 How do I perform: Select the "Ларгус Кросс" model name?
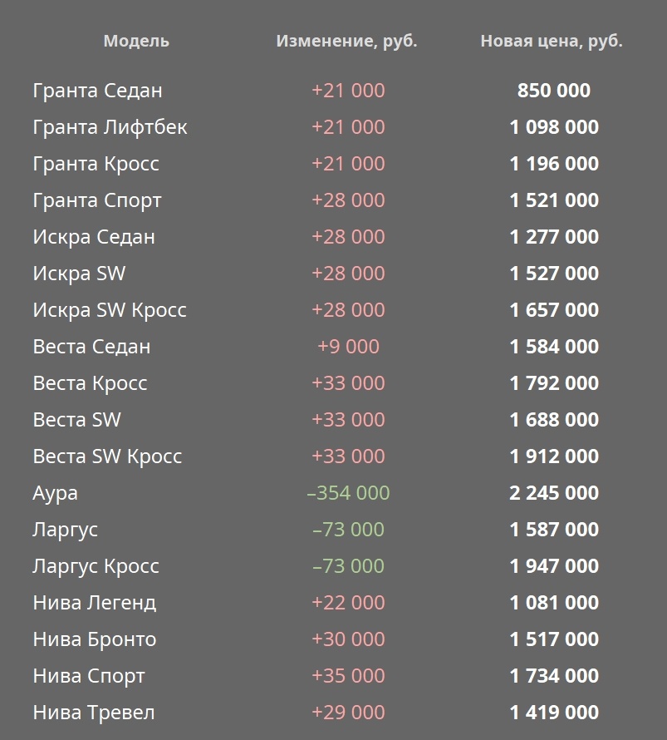coord(96,566)
